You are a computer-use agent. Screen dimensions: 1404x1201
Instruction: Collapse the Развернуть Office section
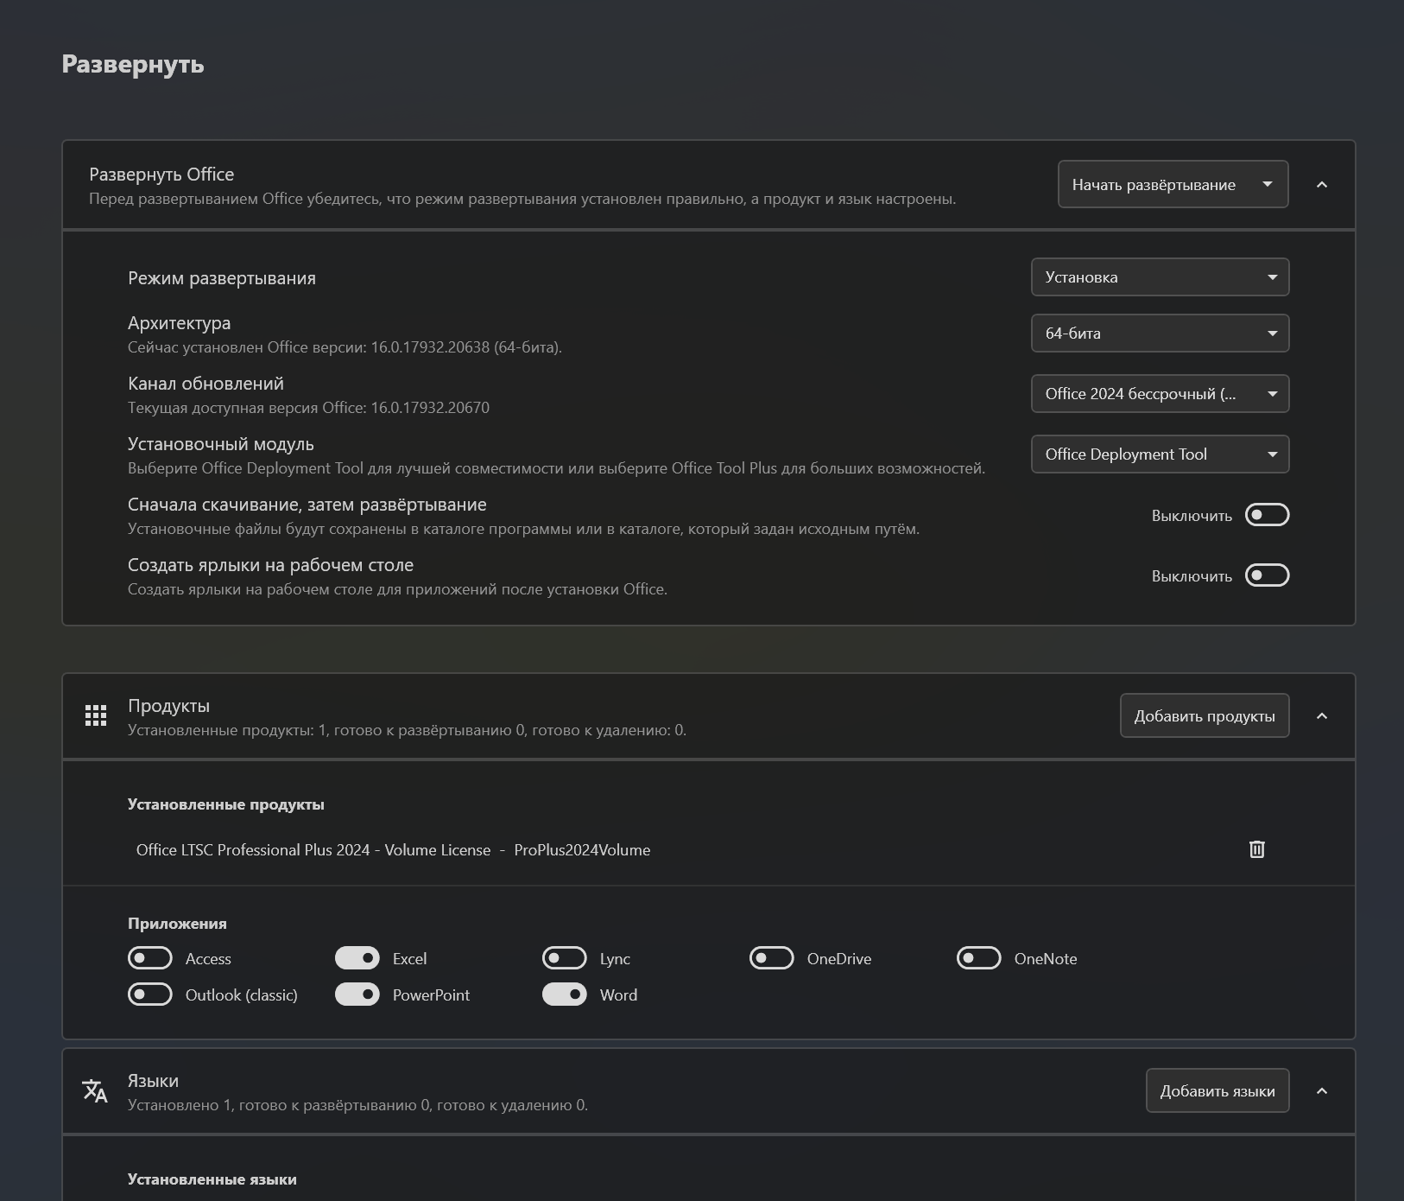tap(1321, 185)
